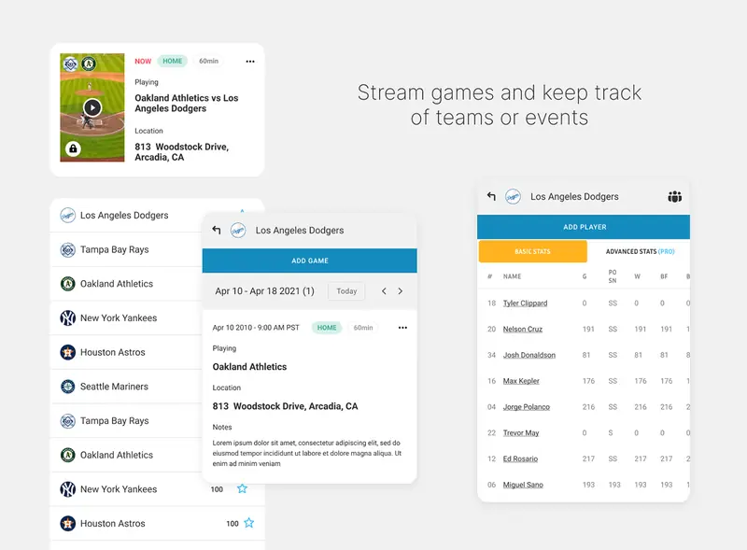747x550 pixels.
Task: Select second Tampa Bay Rays row in list
Action: [126, 421]
